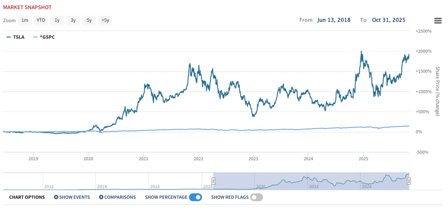
Task: Edit the To date Oct 31, 2025
Action: pos(388,20)
